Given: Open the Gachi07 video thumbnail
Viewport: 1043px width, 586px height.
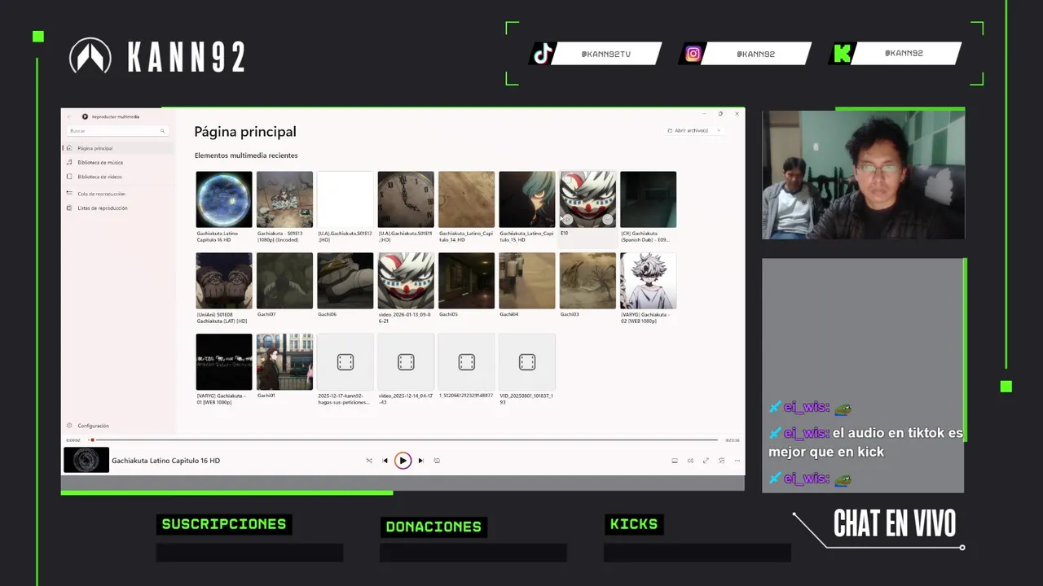Looking at the screenshot, I should coord(284,281).
